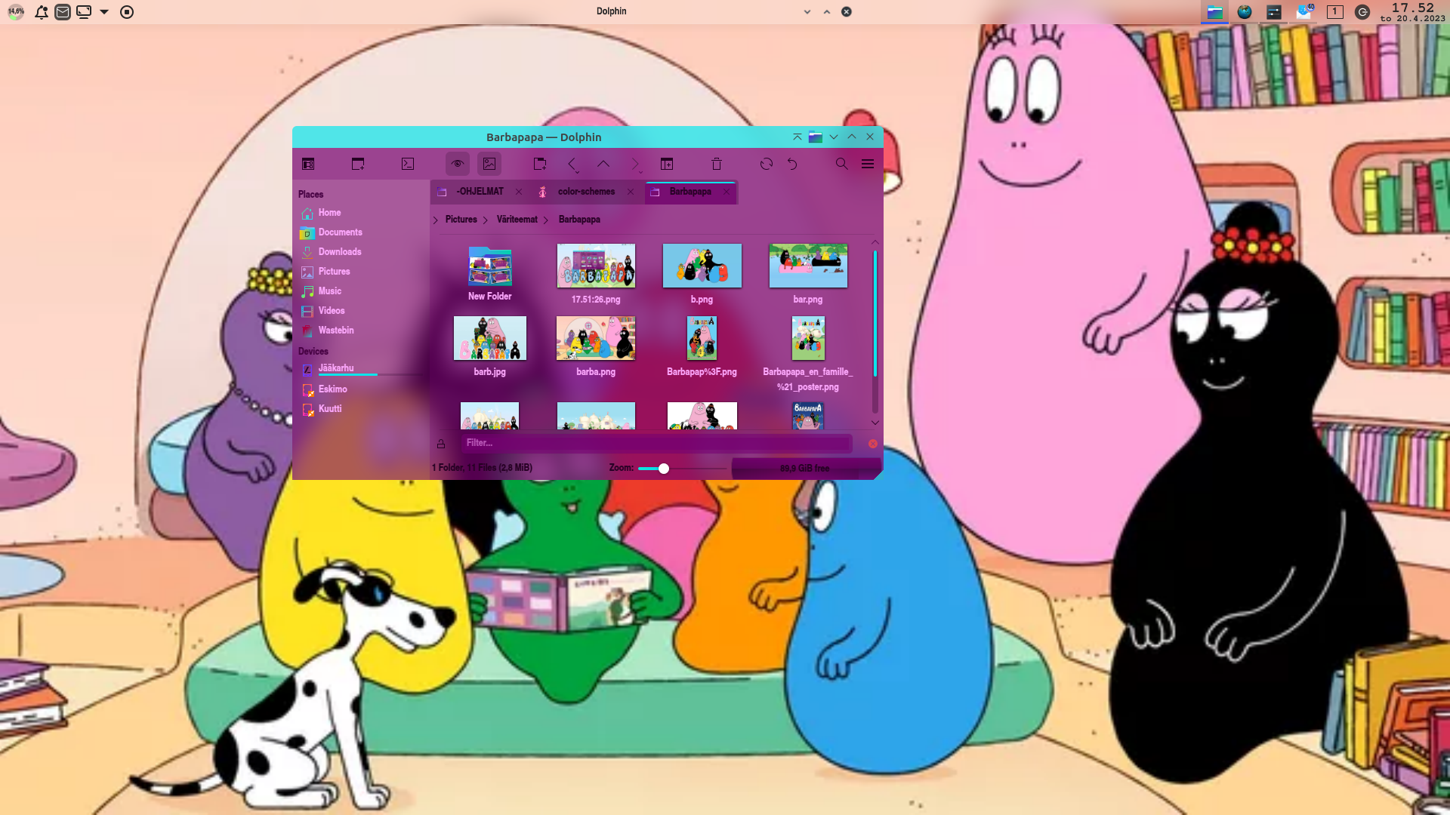Select the b.png thumbnail
The image size is (1450, 815).
click(x=702, y=266)
